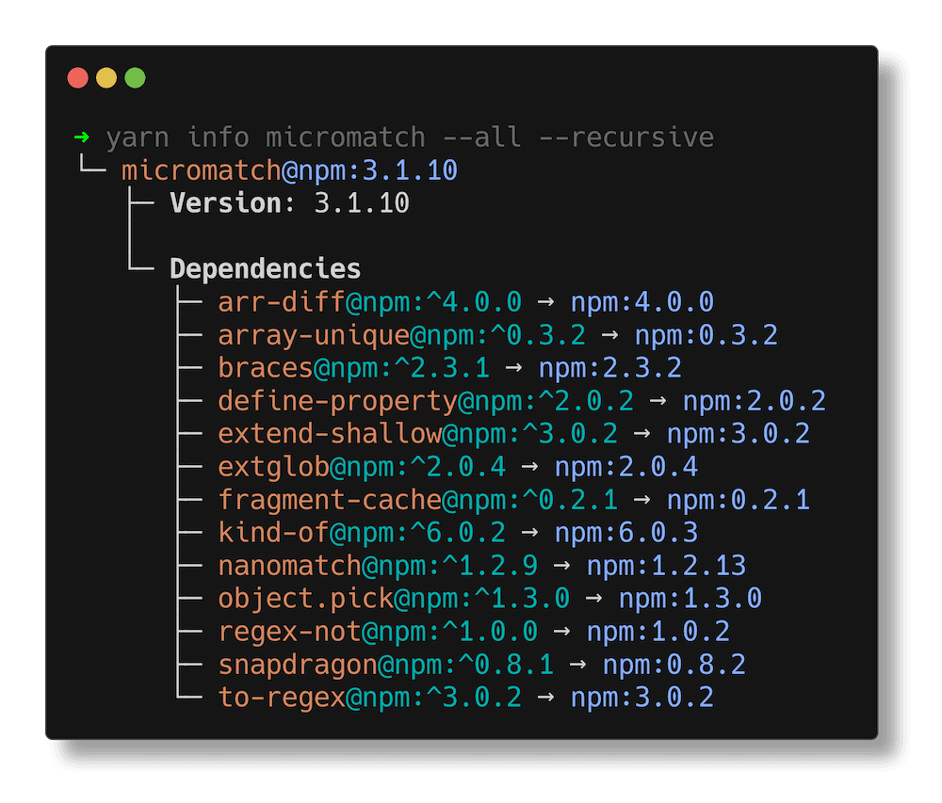
Task: Collapse the Dependencies tree section
Action: [x=265, y=269]
